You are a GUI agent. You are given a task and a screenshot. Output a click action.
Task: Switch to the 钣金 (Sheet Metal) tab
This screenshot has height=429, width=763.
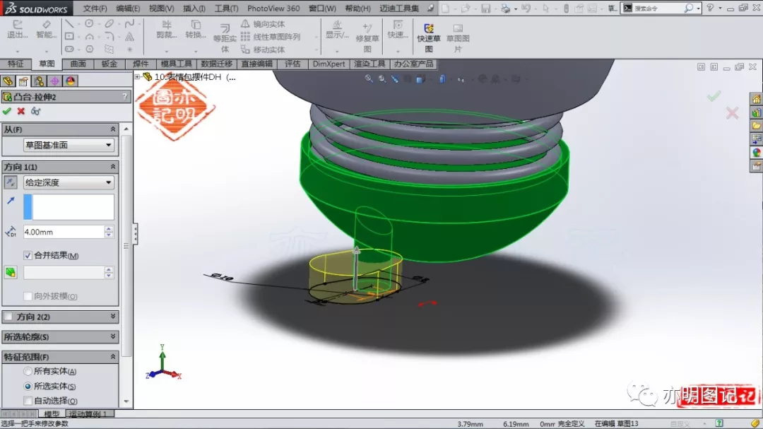109,64
